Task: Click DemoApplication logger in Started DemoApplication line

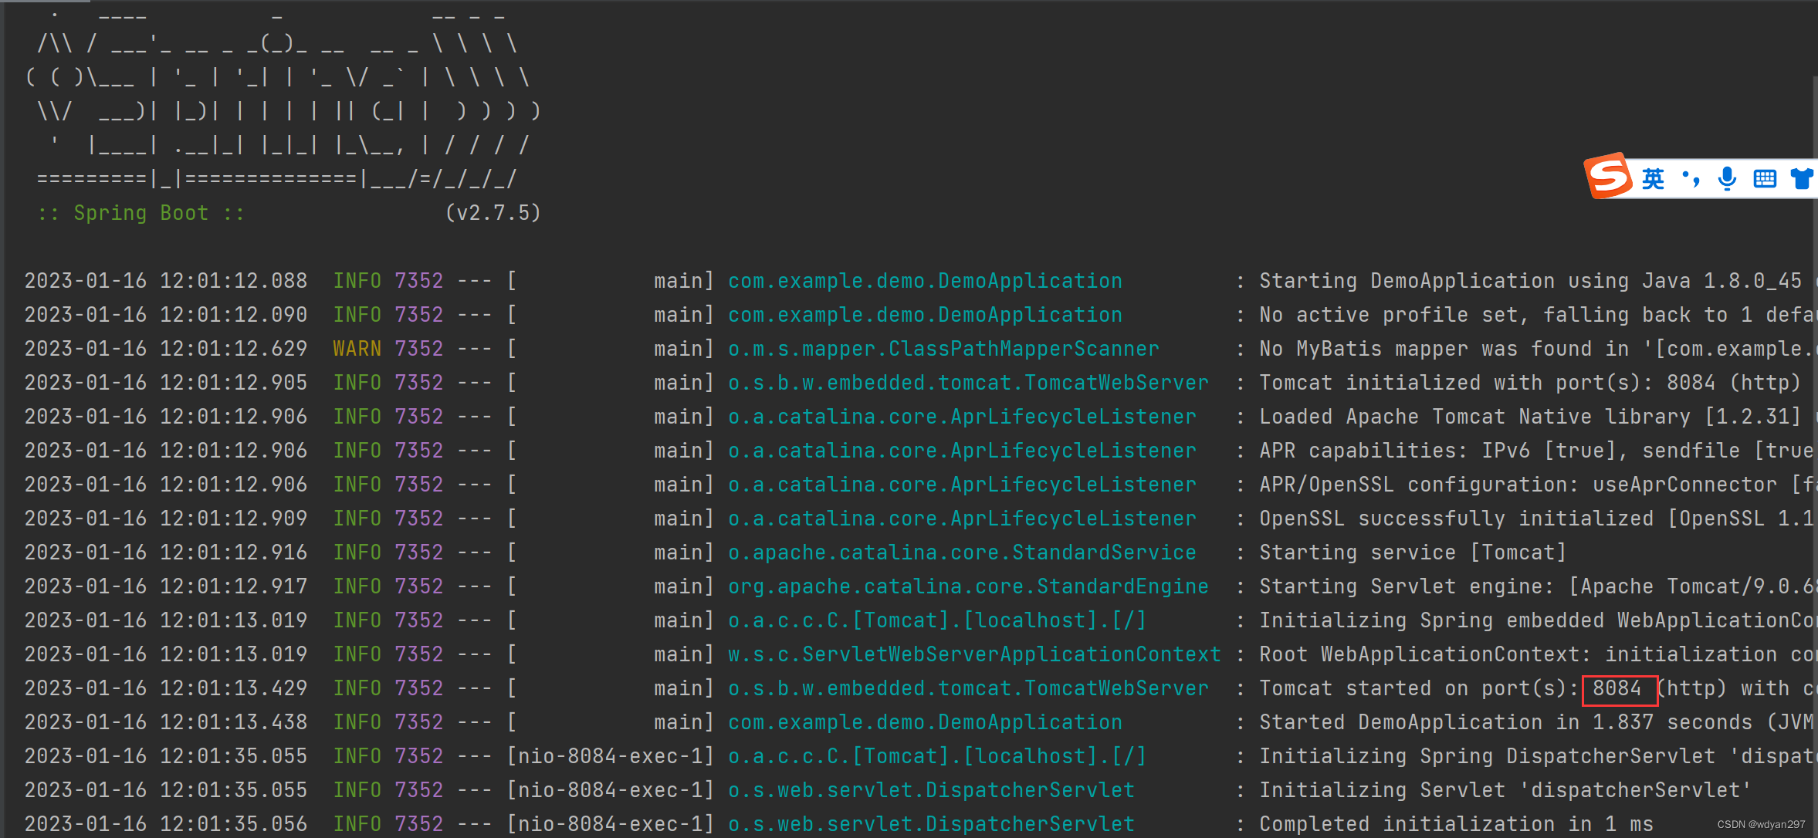Action: click(x=925, y=722)
